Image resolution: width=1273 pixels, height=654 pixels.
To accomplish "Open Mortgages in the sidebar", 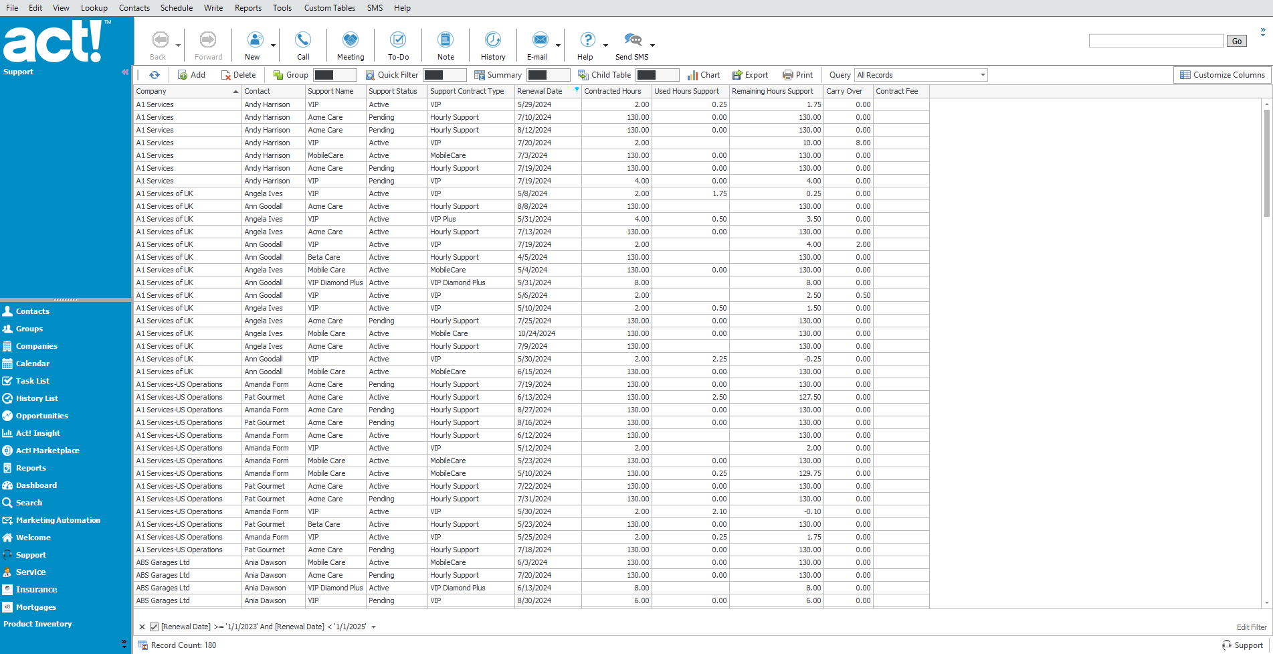I will pos(35,607).
